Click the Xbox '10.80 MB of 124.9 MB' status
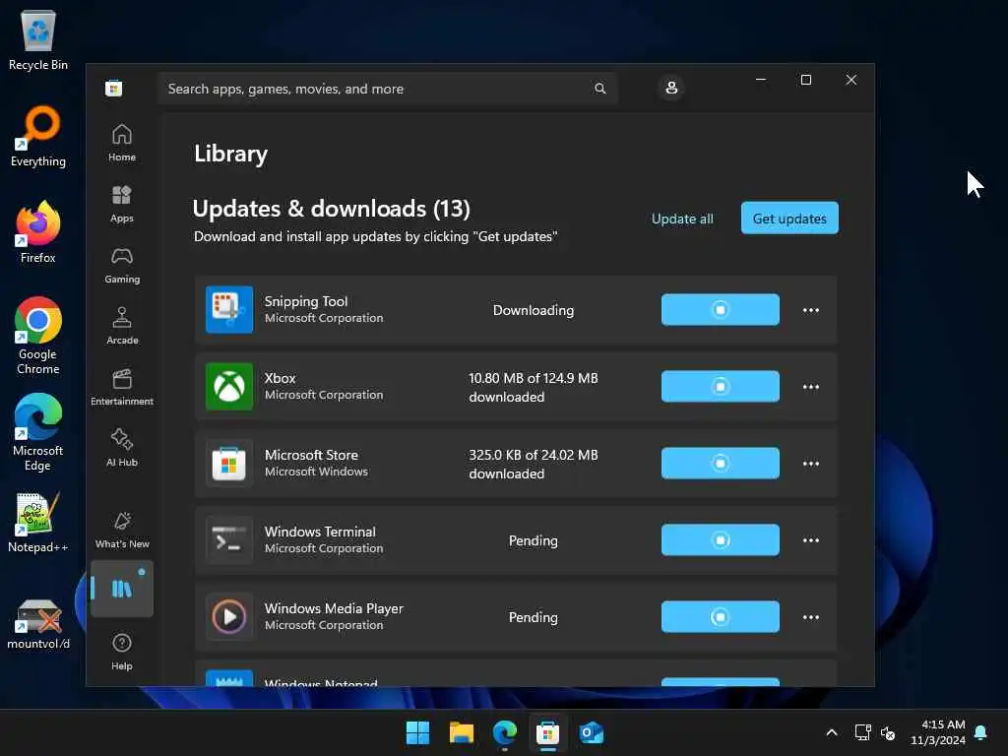The height and width of the screenshot is (756, 1008). pyautogui.click(x=534, y=387)
